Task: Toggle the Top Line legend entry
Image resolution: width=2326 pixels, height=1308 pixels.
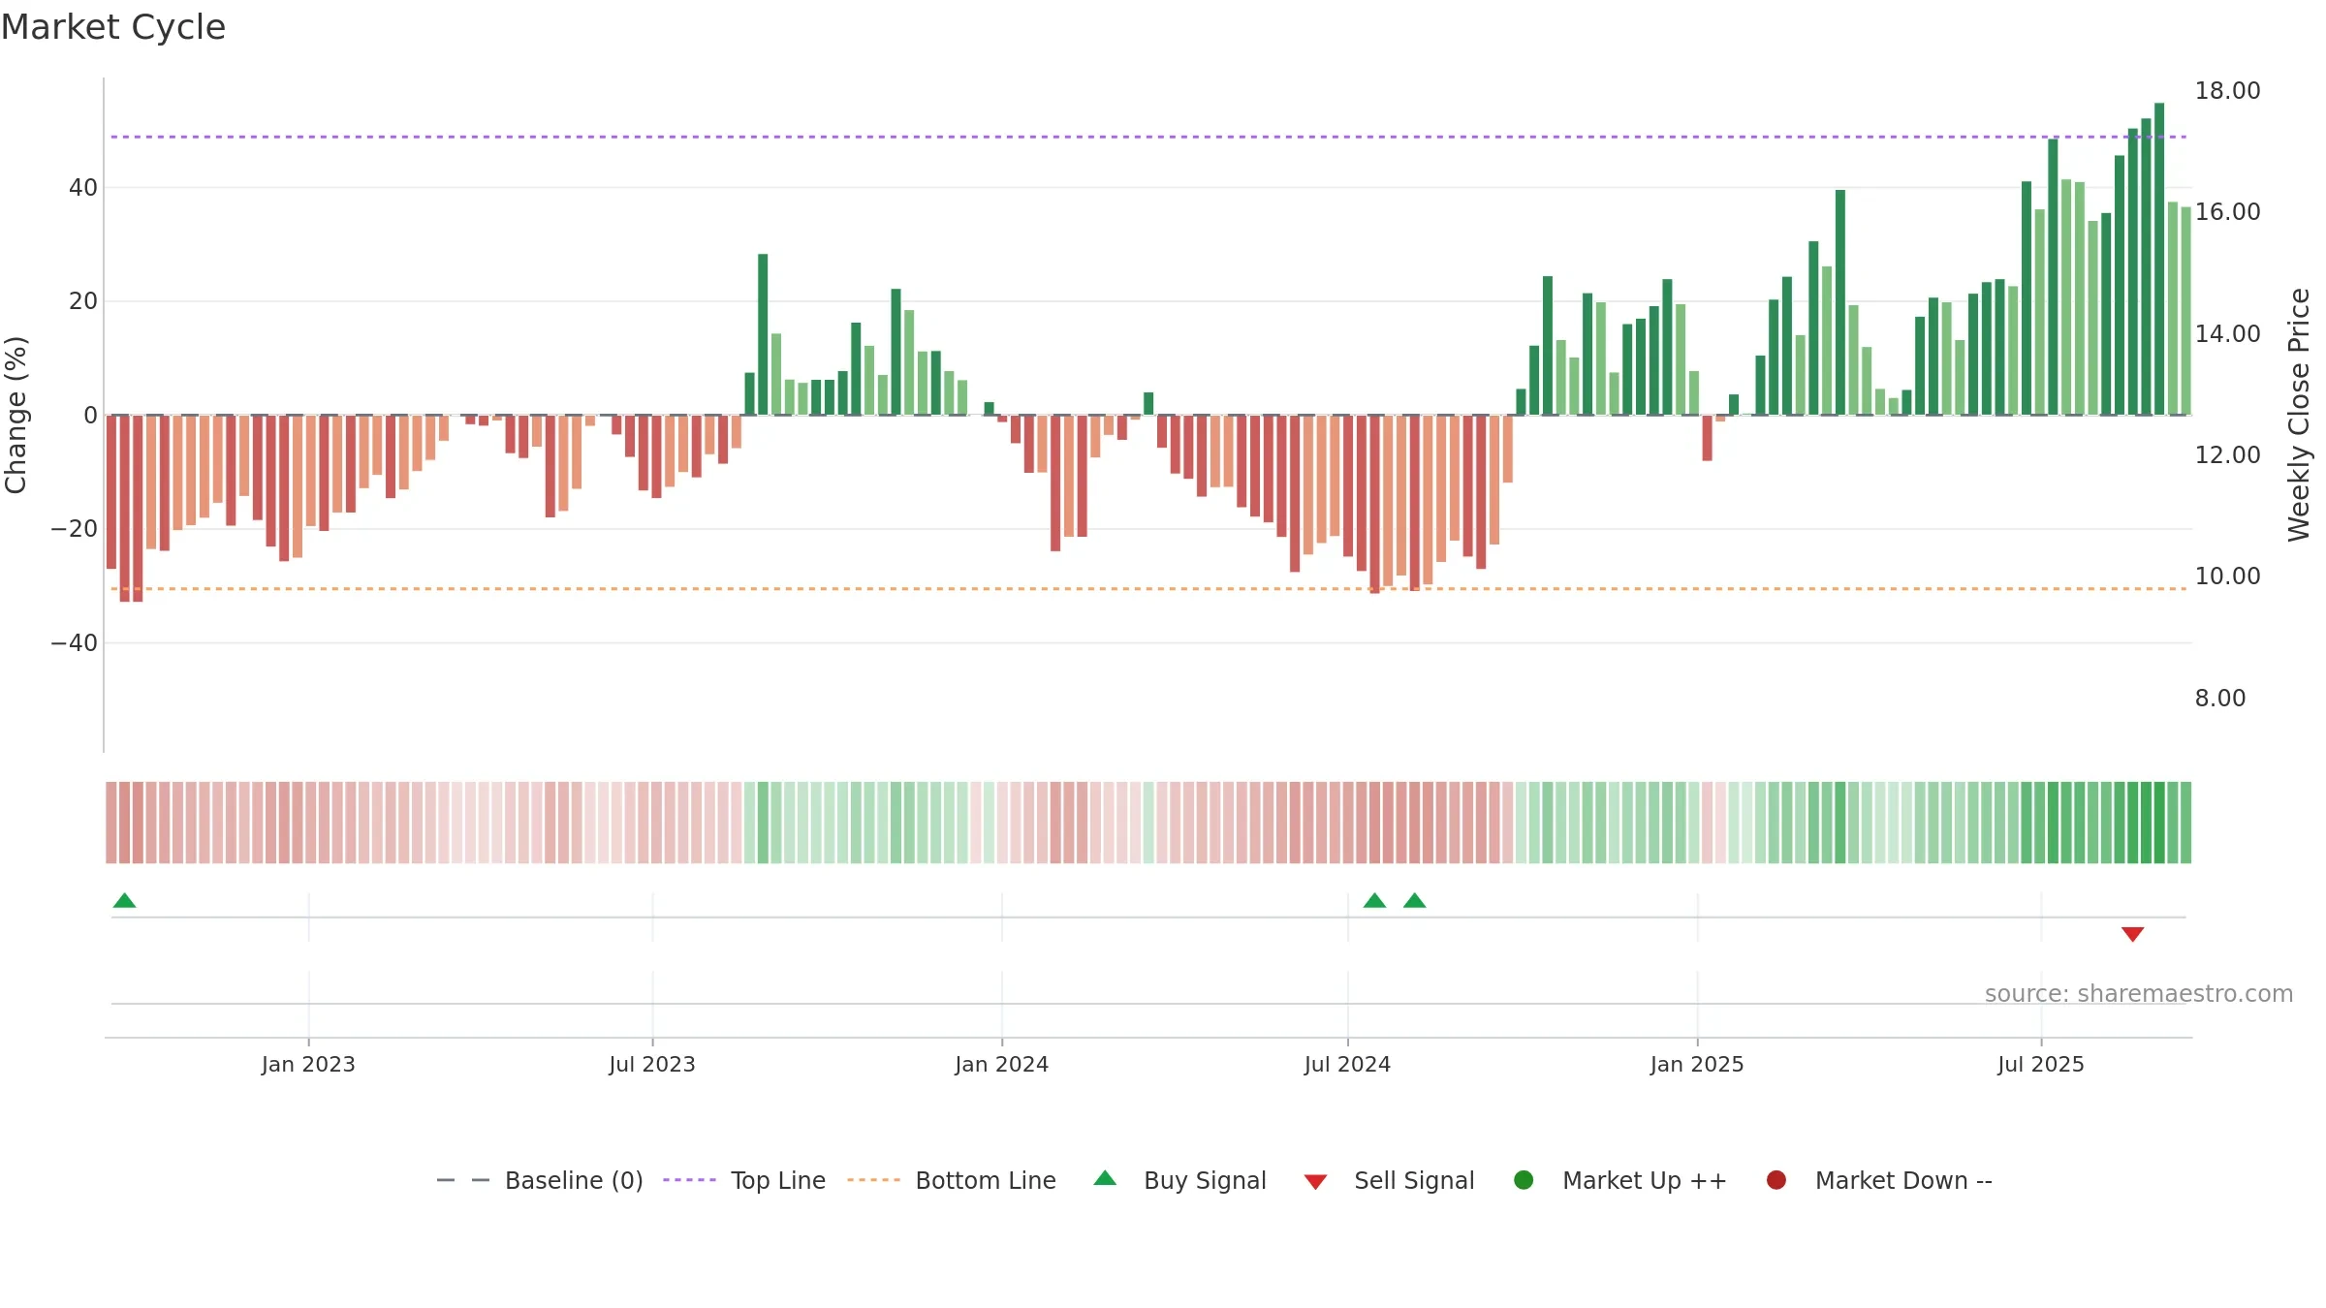Action: point(743,1180)
